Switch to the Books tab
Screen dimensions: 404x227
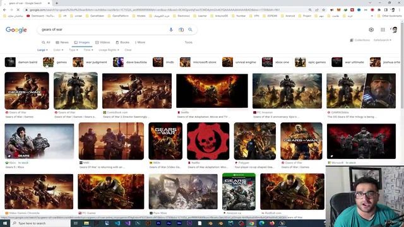coord(122,42)
